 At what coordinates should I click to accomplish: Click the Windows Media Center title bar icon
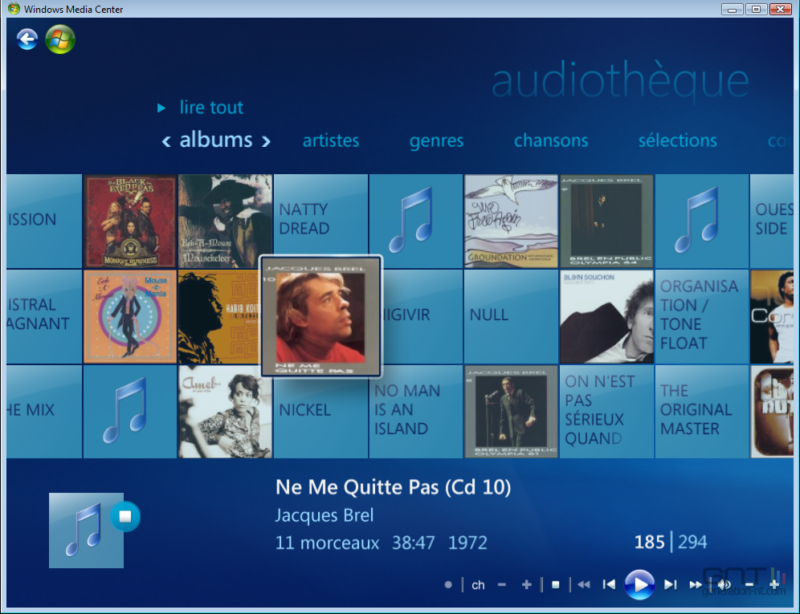14,9
